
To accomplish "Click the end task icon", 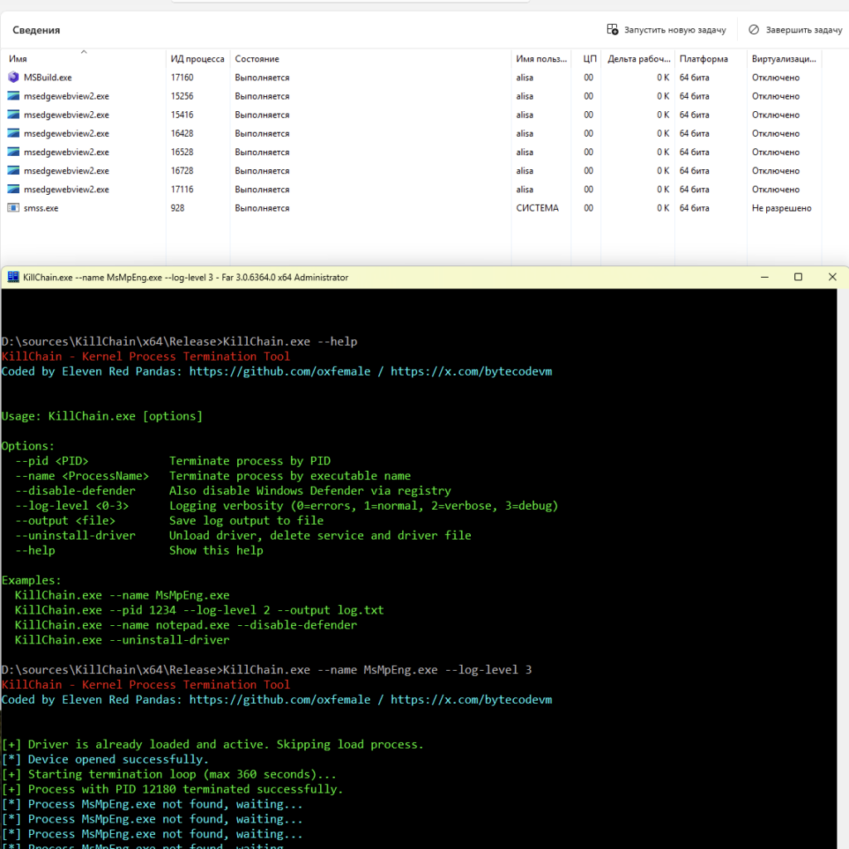I will (754, 30).
